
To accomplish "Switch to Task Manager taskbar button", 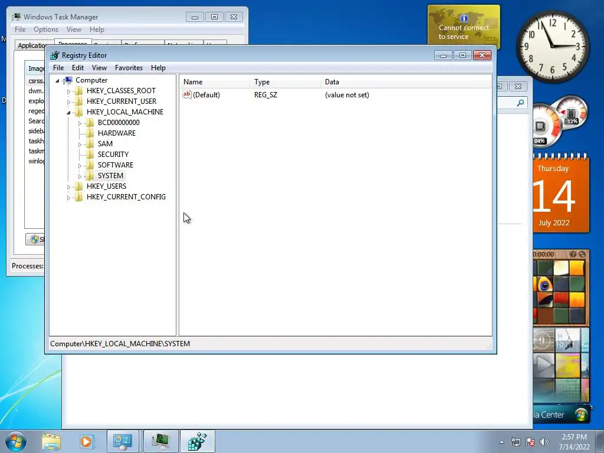I will pos(160,441).
